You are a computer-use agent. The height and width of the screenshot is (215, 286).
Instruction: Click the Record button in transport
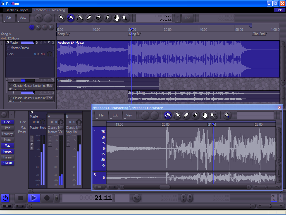coord(47,198)
